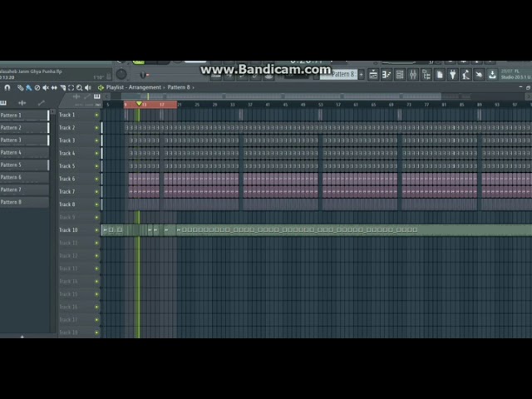Screen dimensions: 532x399
Task: Open the Mixer faders icon
Action: [413, 74]
